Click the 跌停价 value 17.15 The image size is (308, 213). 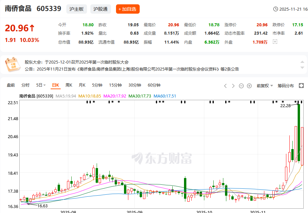(x=298, y=25)
